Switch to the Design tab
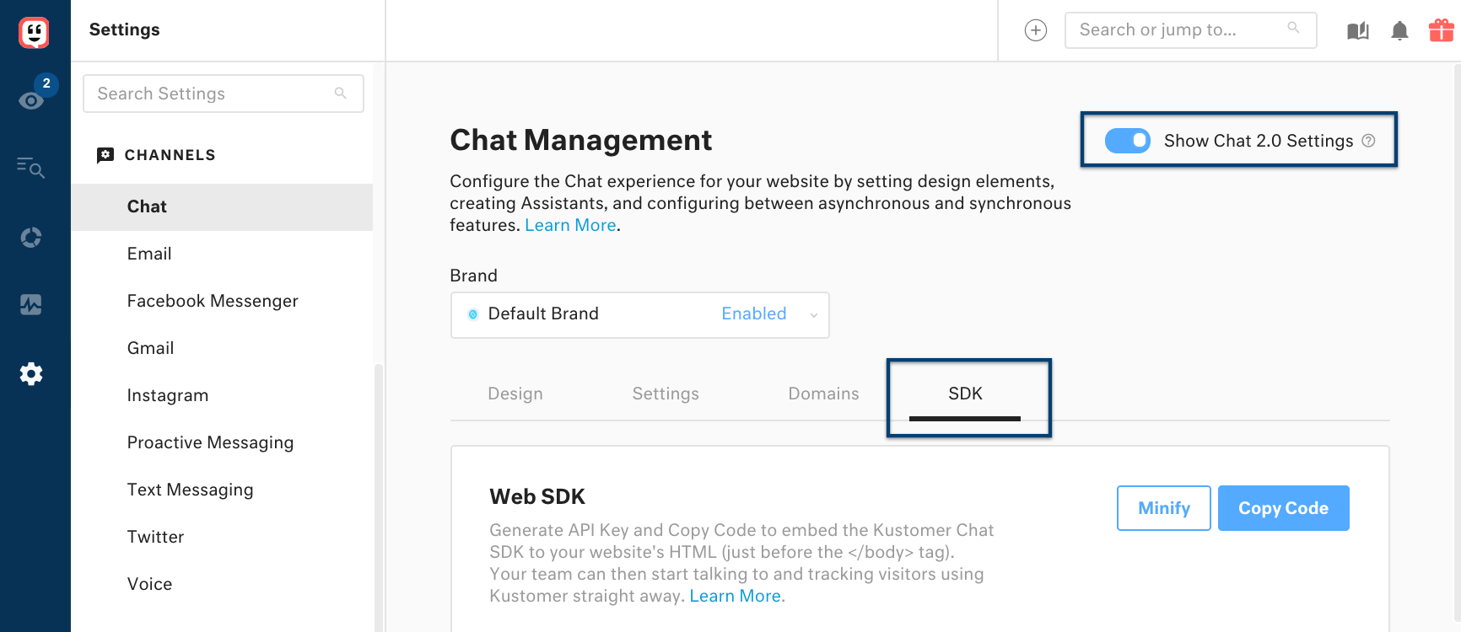Viewport: 1461px width, 632px height. [515, 394]
